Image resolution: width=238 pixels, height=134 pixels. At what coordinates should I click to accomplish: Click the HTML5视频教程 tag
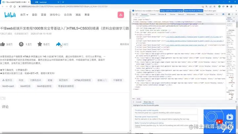(x=83, y=80)
